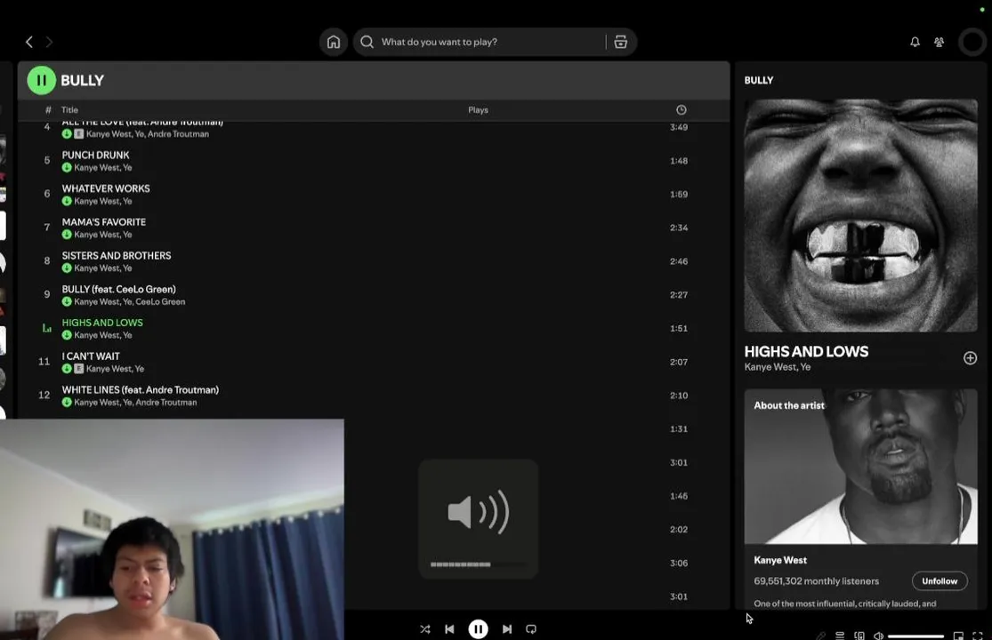This screenshot has height=640, width=992.
Task: Pause BULLY with the green header button
Action: (x=41, y=80)
